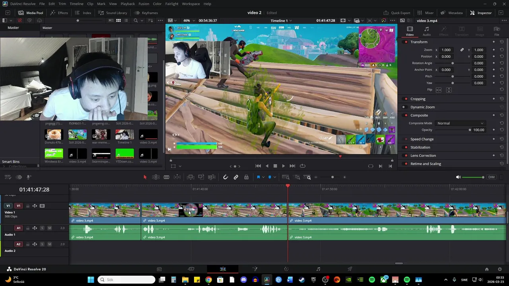Click Flip vertical icon
509x286 pixels.
[449, 90]
